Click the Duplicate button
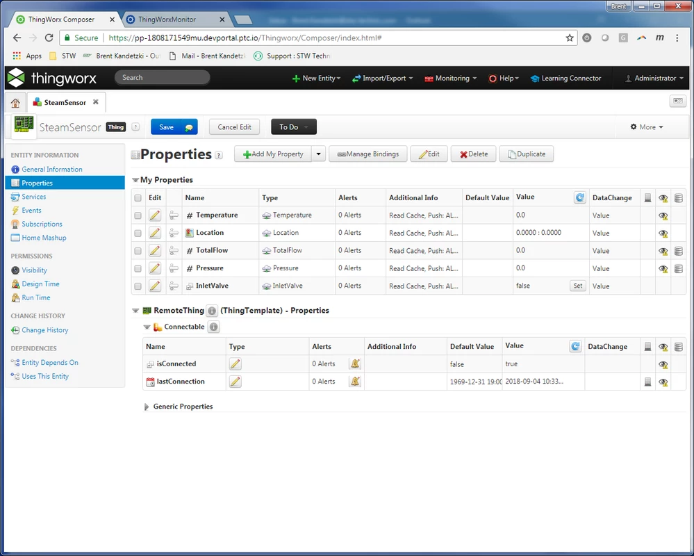The image size is (694, 556). tap(527, 154)
